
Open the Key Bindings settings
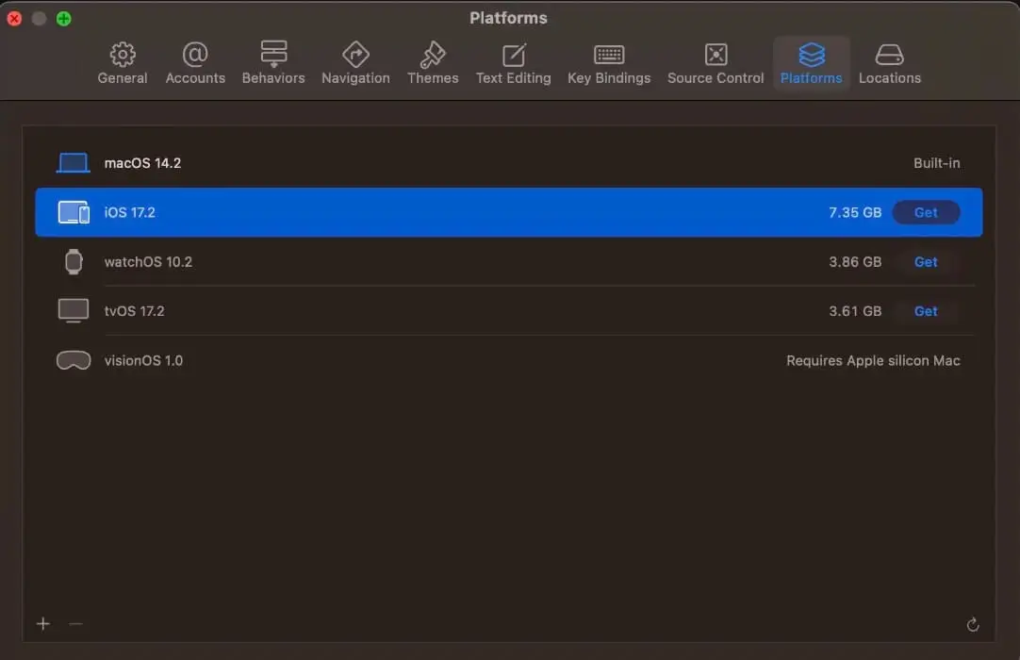coord(609,62)
